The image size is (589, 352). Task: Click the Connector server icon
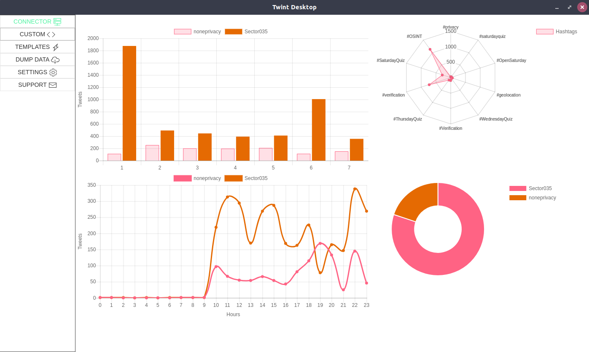coord(57,21)
